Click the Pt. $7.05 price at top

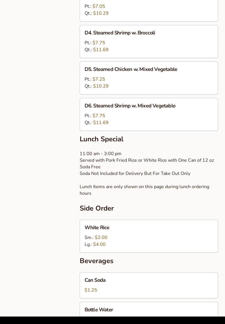click(x=99, y=6)
